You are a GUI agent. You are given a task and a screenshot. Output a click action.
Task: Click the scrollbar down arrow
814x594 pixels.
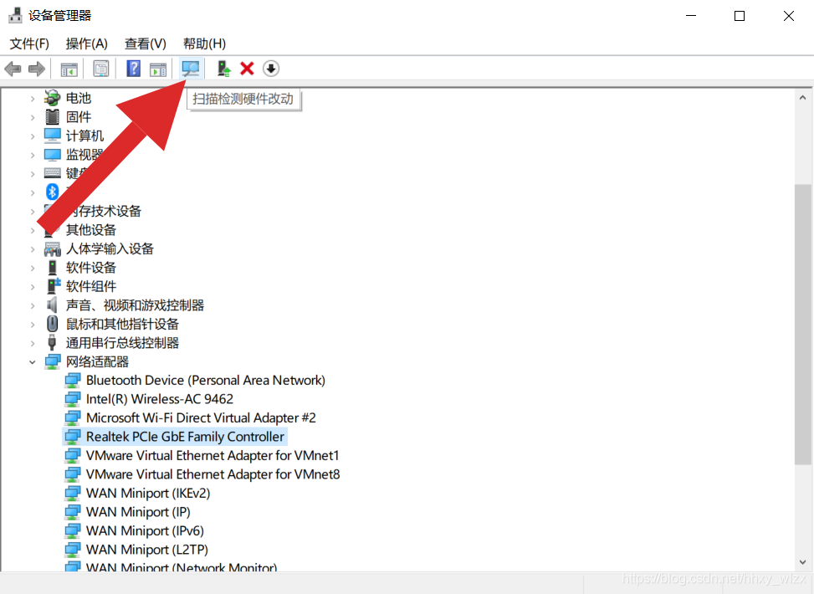802,562
